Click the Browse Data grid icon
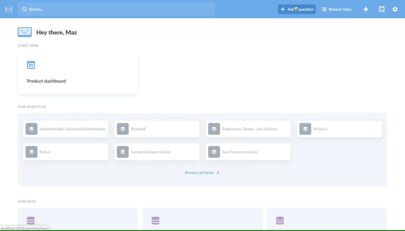Image resolution: width=405 pixels, height=231 pixels. click(325, 9)
